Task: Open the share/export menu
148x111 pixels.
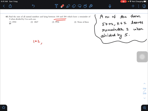Action: 10,6
